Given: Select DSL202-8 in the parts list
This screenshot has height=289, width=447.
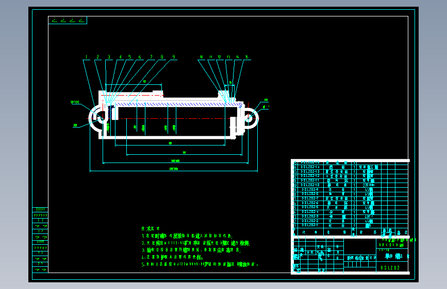Looking at the screenshot, I should coord(310,194).
